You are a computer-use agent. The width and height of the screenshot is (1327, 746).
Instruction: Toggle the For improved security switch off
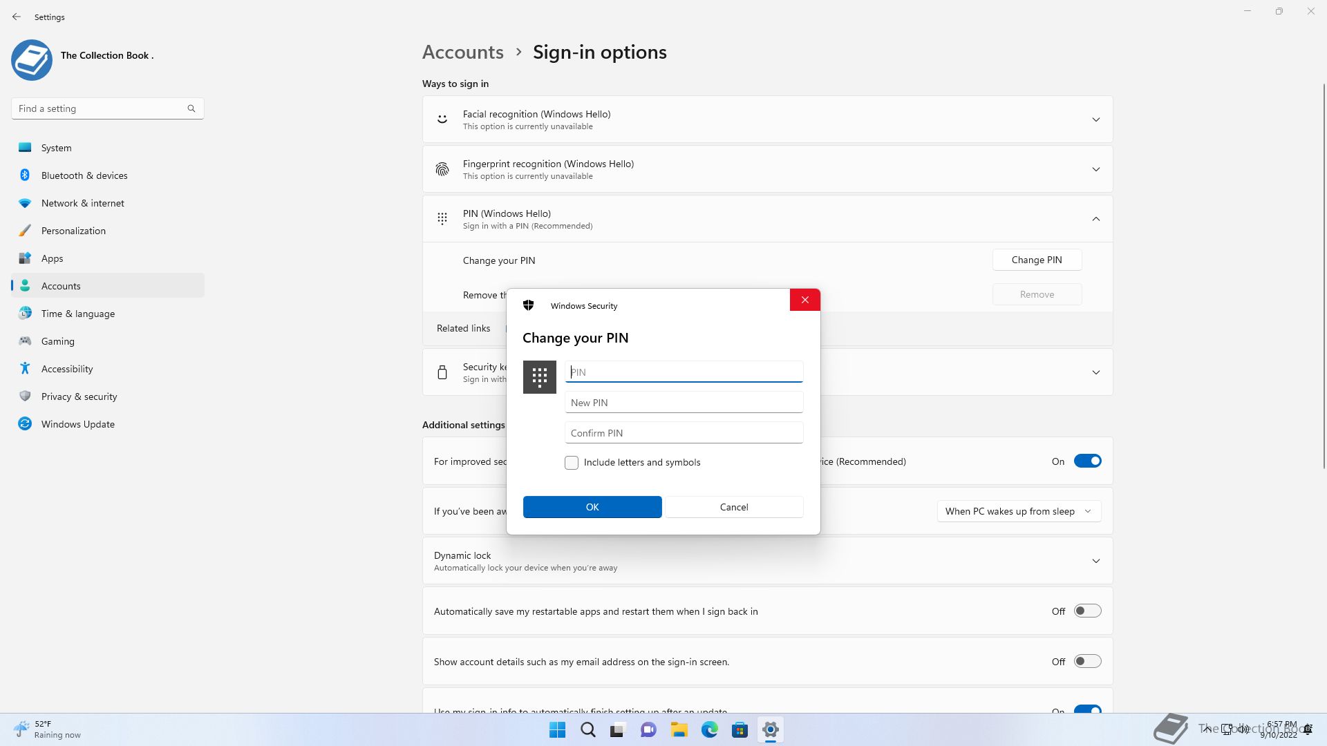[1087, 461]
